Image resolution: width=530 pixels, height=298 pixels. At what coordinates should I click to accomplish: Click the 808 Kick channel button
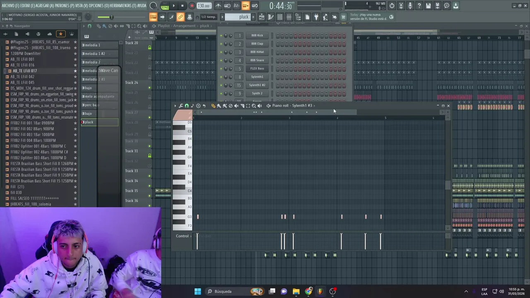257,36
